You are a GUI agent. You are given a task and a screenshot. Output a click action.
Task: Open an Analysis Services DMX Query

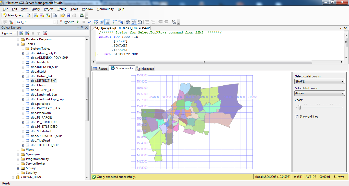[x=42, y=15]
